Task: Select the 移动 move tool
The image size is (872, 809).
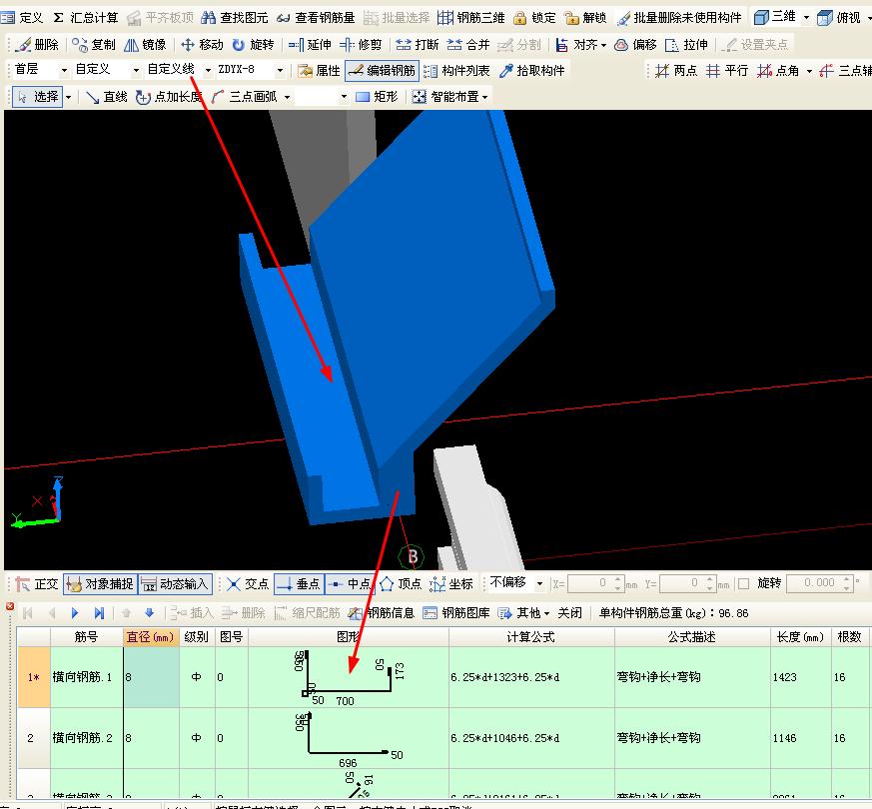Action: tap(202, 45)
